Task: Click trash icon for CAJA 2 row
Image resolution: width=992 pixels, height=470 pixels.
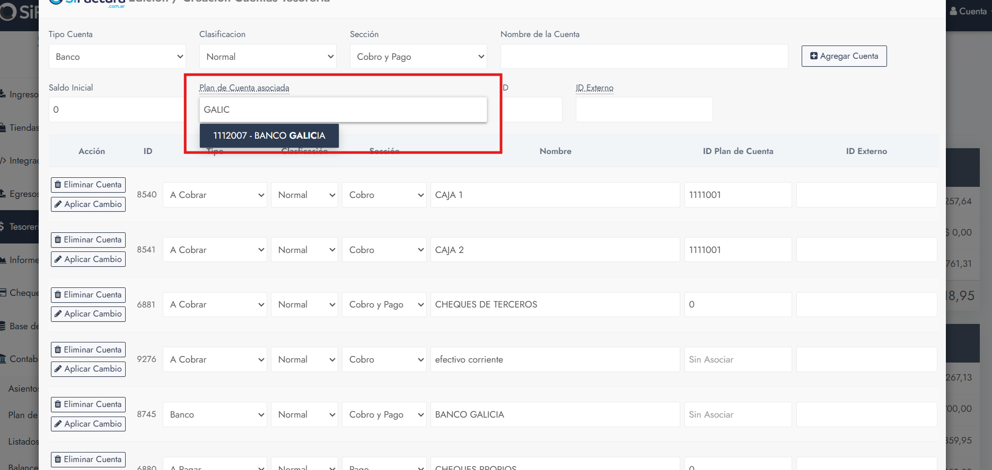Action: pos(58,240)
